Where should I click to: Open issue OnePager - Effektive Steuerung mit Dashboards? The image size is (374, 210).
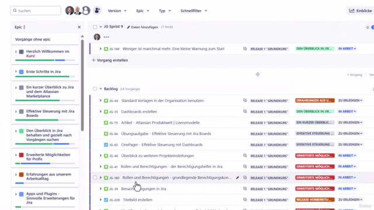click(162, 145)
